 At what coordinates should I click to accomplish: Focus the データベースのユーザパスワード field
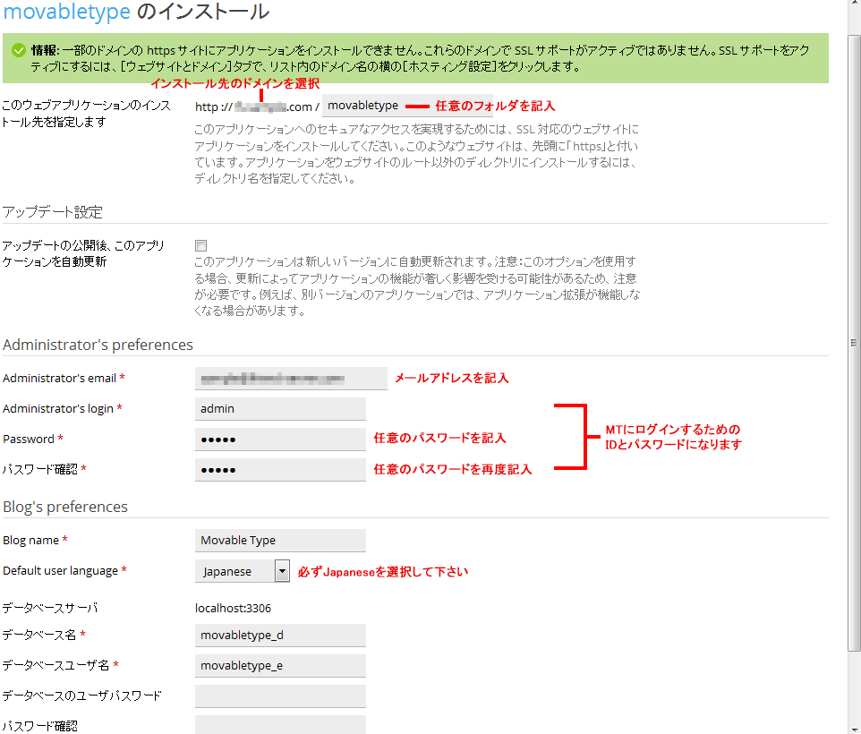pos(280,696)
